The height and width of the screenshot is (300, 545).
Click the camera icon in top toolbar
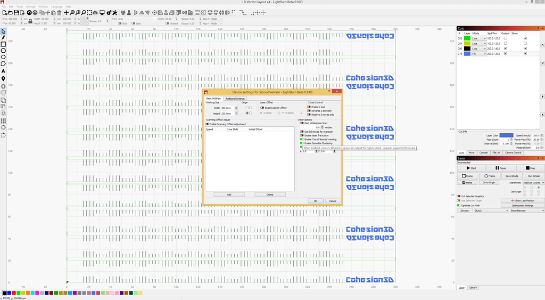[95, 13]
